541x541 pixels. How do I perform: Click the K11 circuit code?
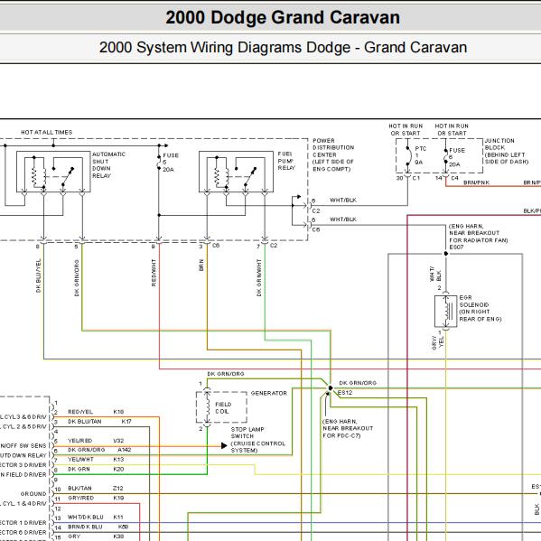118,517
